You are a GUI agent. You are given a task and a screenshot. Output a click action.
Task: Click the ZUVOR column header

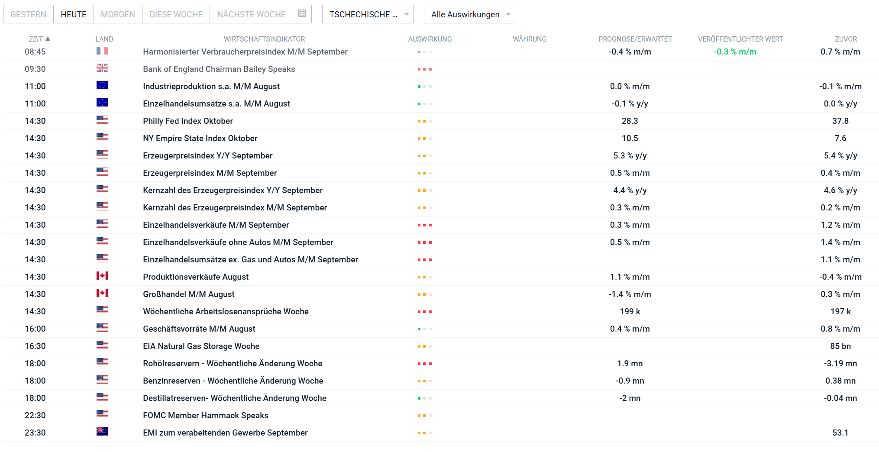point(846,39)
